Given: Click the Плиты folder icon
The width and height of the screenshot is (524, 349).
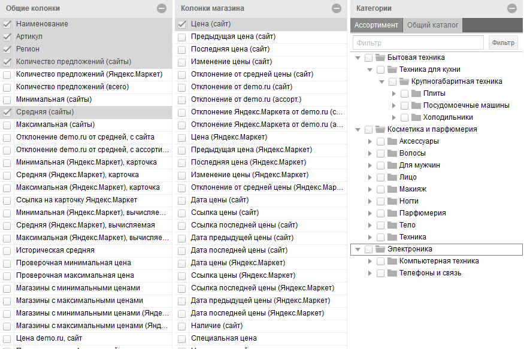Looking at the screenshot, I should click(416, 93).
